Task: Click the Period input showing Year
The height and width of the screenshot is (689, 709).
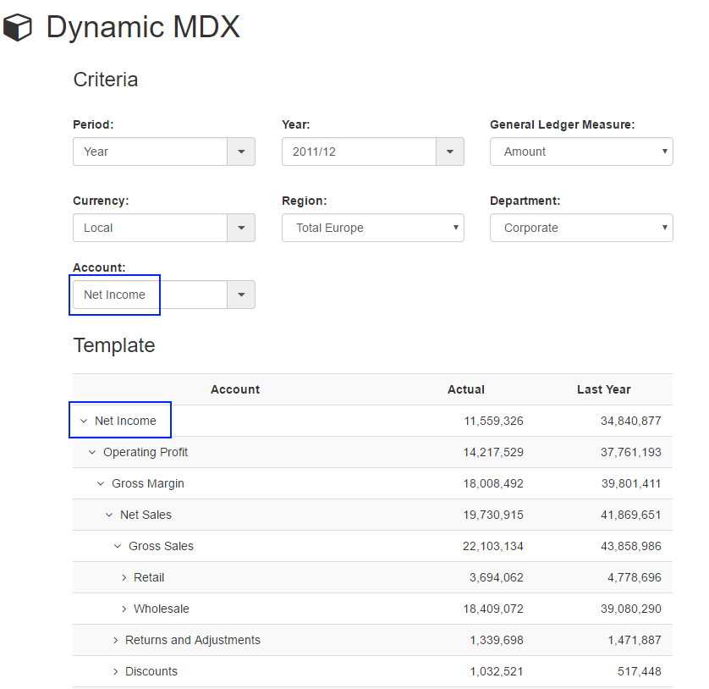Action: [150, 152]
